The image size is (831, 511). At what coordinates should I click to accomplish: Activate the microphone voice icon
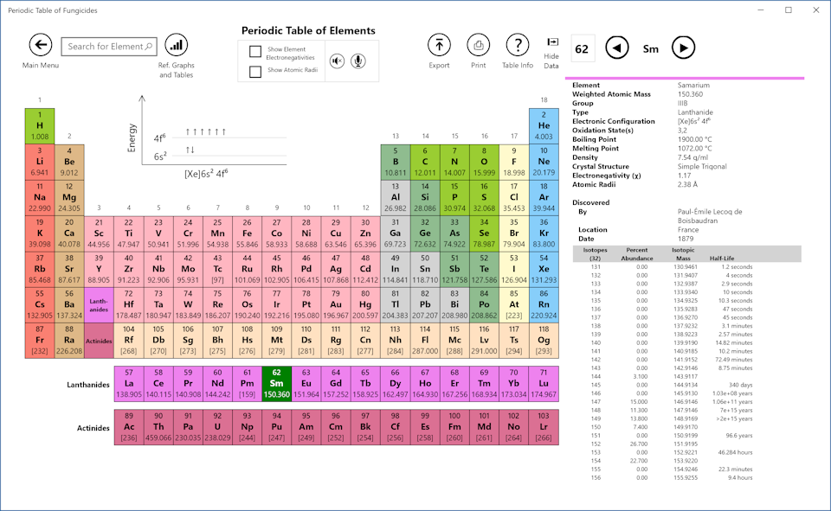click(x=358, y=61)
